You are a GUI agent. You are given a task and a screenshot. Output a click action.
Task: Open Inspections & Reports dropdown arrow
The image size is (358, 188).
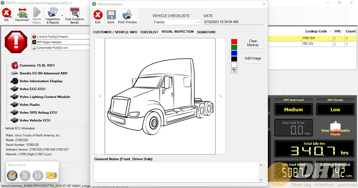[x=62, y=16]
